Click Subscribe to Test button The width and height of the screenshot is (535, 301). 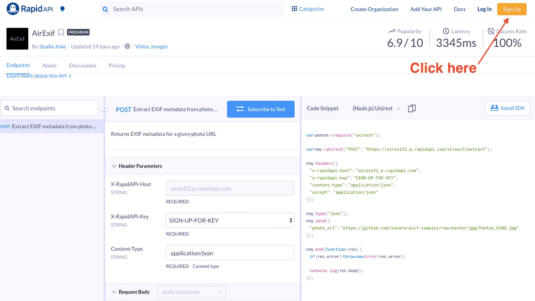point(261,109)
